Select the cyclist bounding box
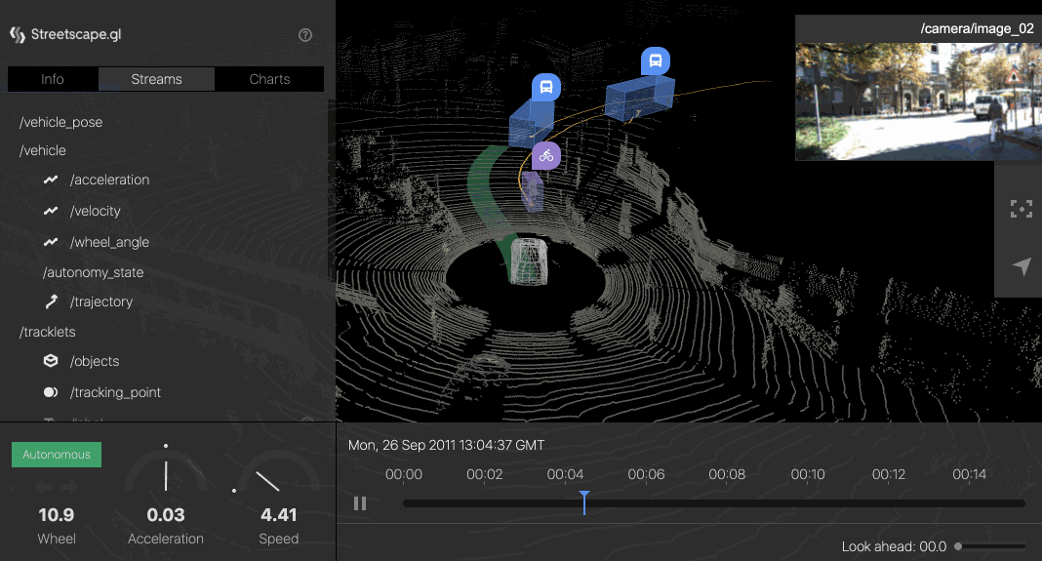 tap(533, 191)
